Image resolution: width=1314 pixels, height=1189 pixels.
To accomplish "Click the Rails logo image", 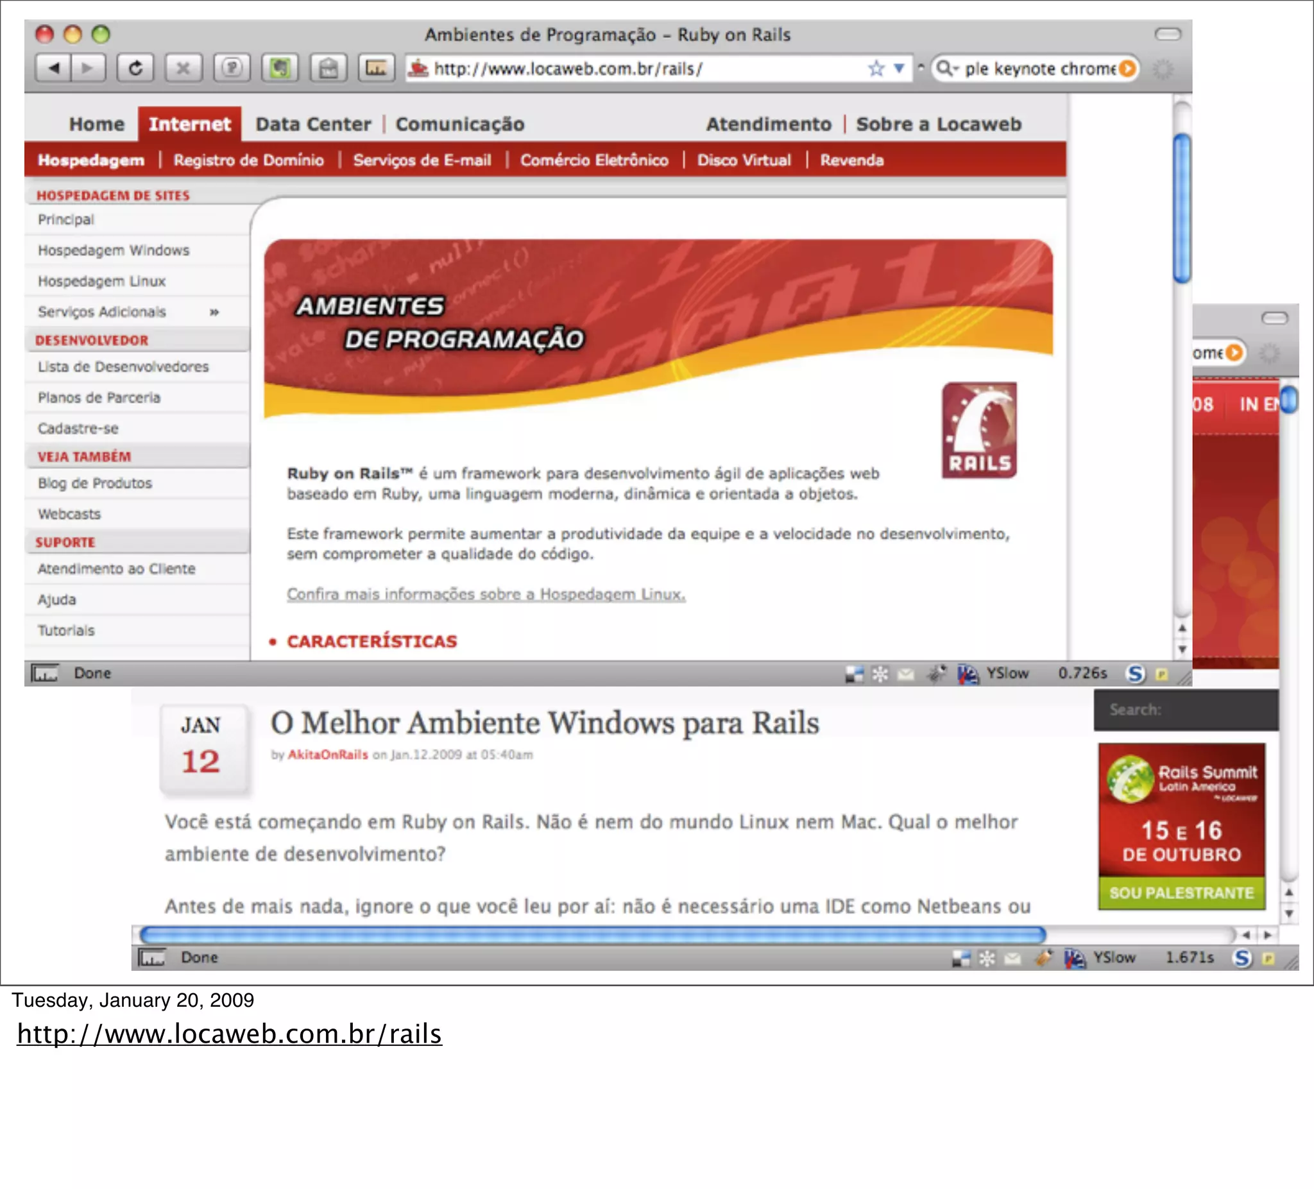I will (x=979, y=430).
